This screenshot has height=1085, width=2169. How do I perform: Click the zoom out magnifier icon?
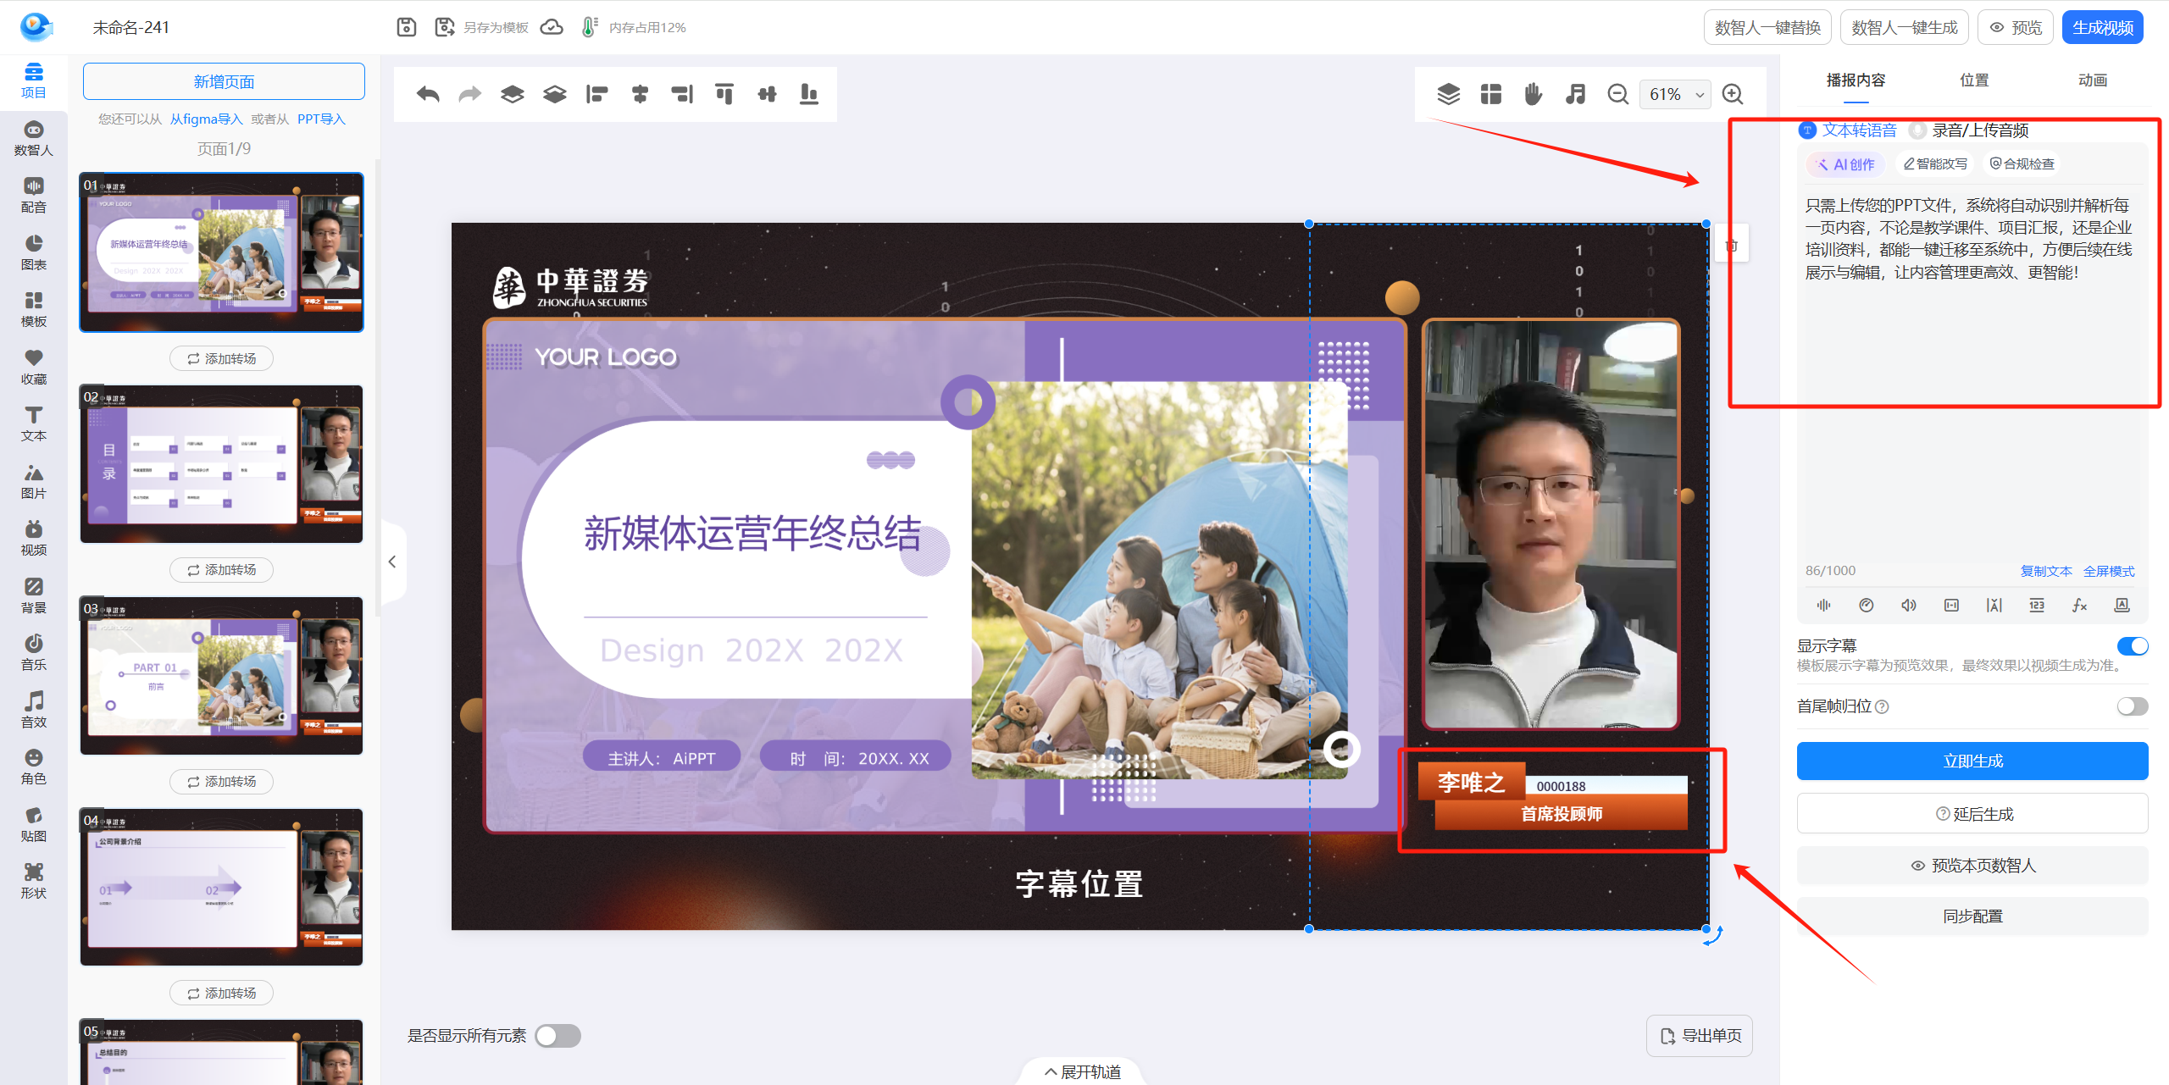click(1617, 94)
